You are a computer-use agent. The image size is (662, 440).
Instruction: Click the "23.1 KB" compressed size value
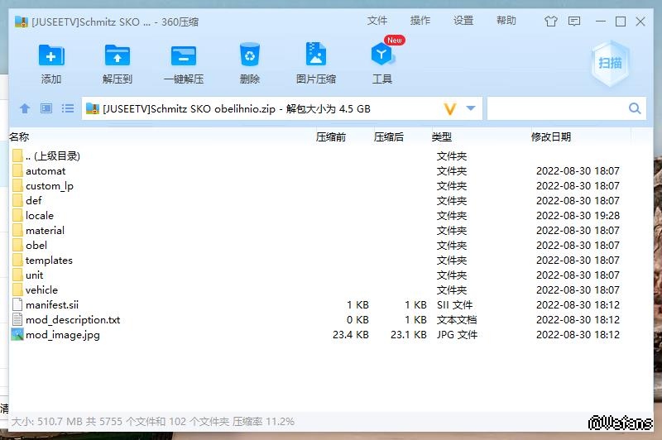tap(408, 334)
